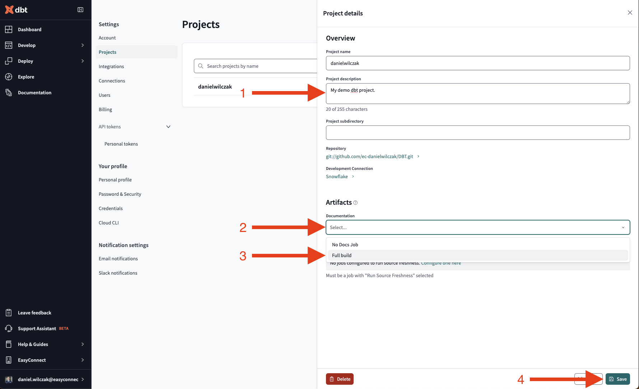
Task: Click the Project name input field
Action: click(478, 63)
